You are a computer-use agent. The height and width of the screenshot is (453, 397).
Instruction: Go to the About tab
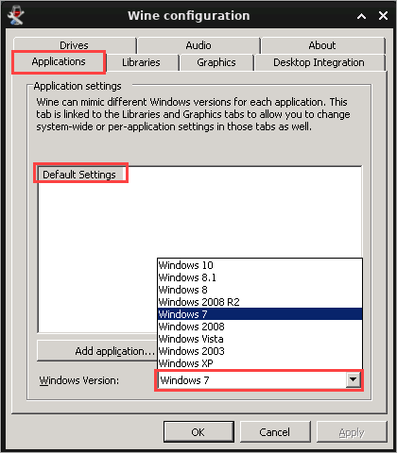click(322, 45)
